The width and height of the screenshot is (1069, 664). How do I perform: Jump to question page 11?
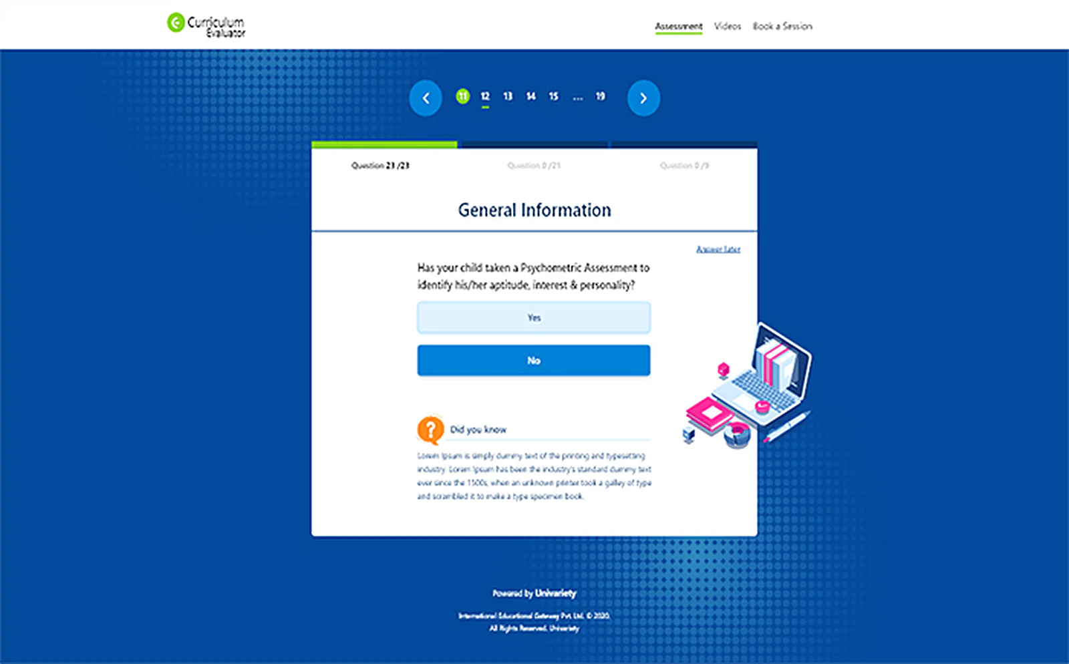click(x=462, y=96)
